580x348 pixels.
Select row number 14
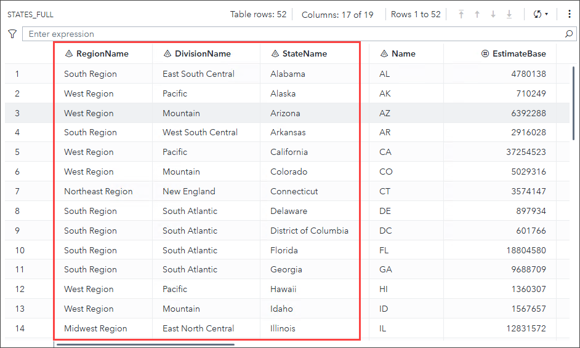[20, 328]
